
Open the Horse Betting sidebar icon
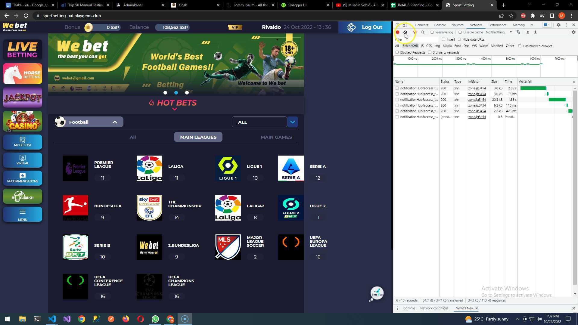coord(23,73)
